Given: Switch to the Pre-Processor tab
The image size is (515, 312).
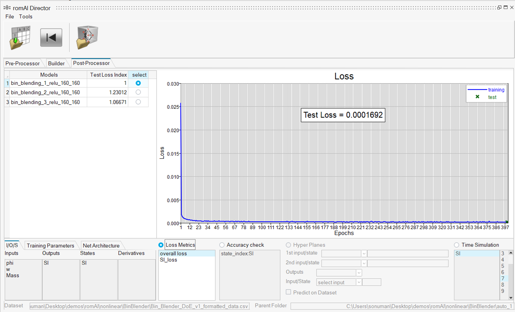Looking at the screenshot, I should pyautogui.click(x=22, y=63).
